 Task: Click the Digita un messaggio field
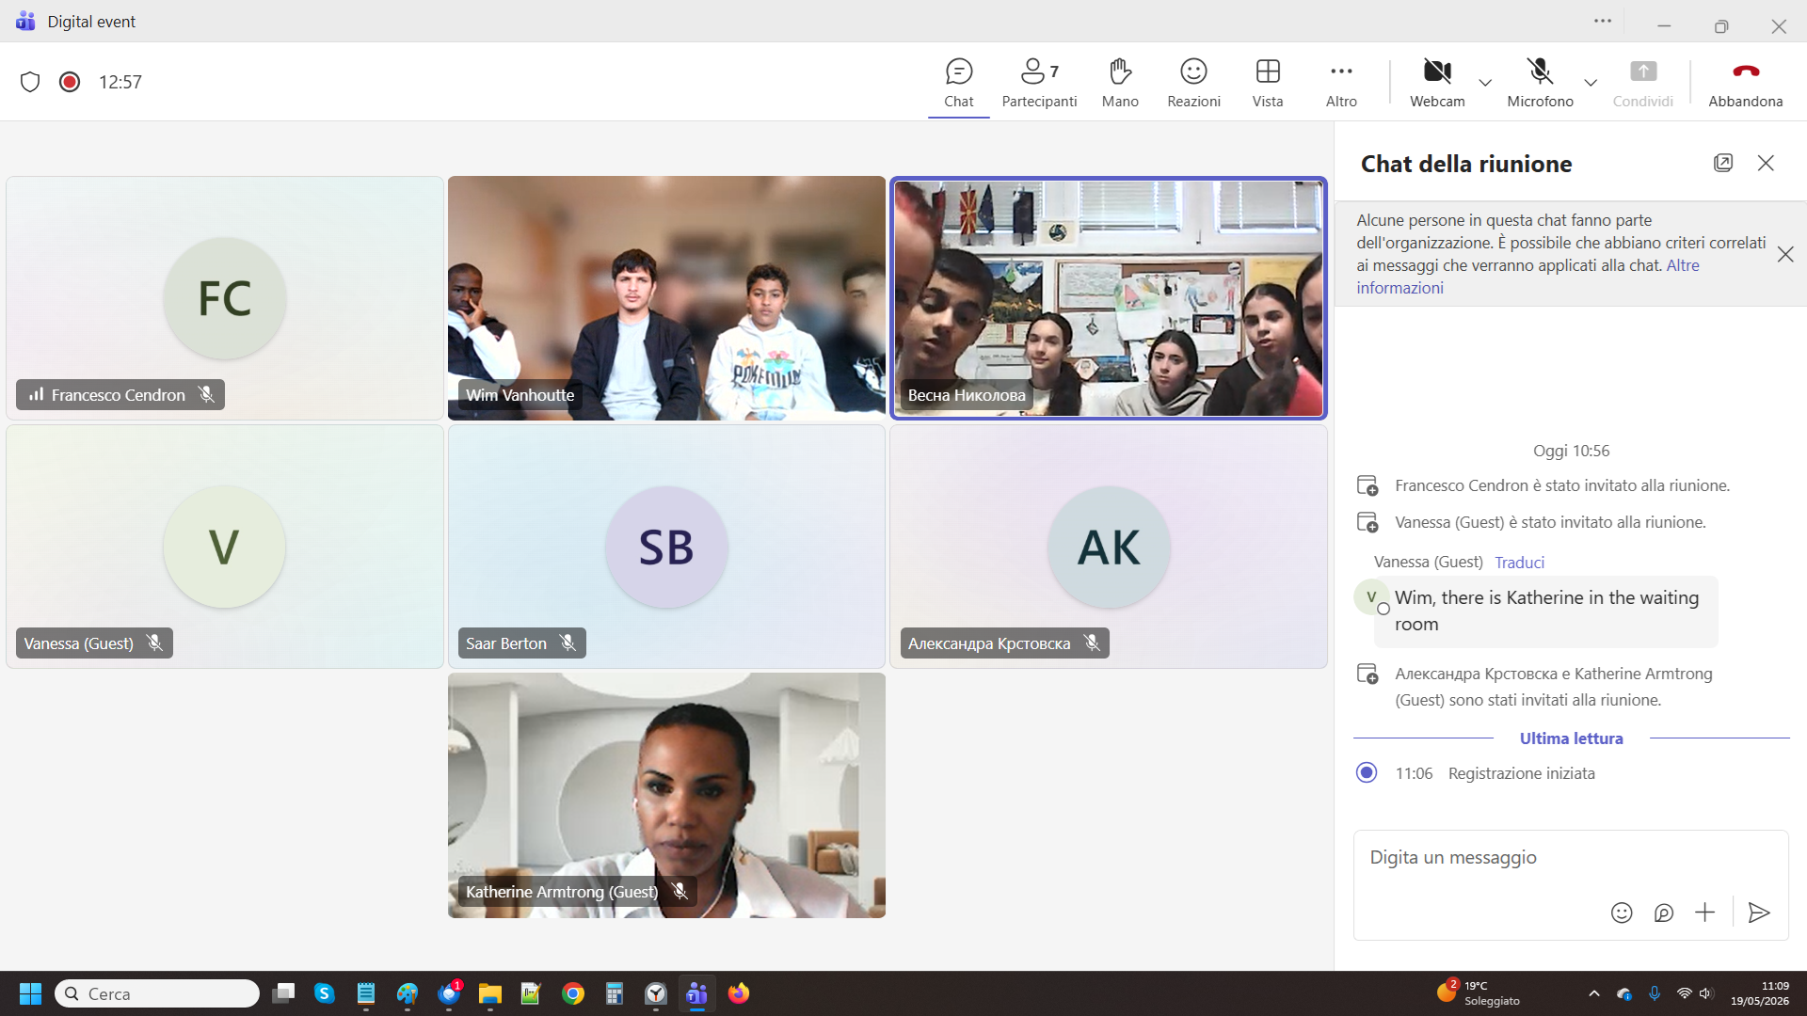[1570, 858]
